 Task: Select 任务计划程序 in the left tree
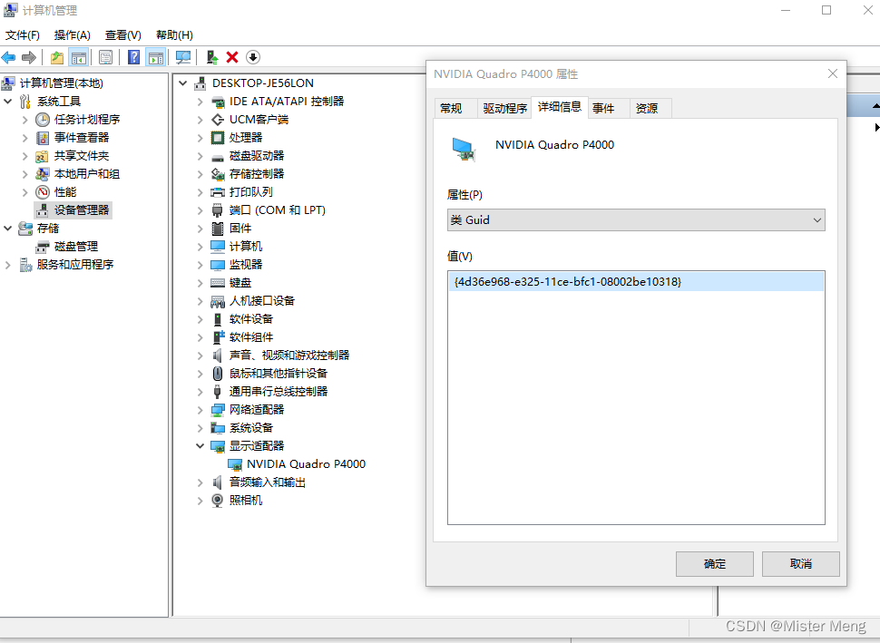tap(87, 120)
